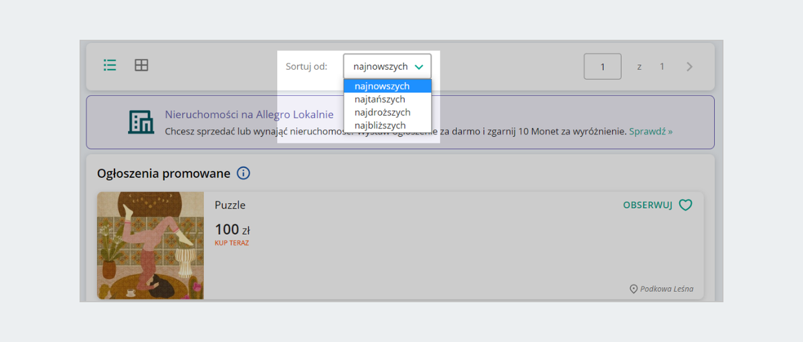Click the OBSERWUJ button
The width and height of the screenshot is (803, 342).
(647, 205)
